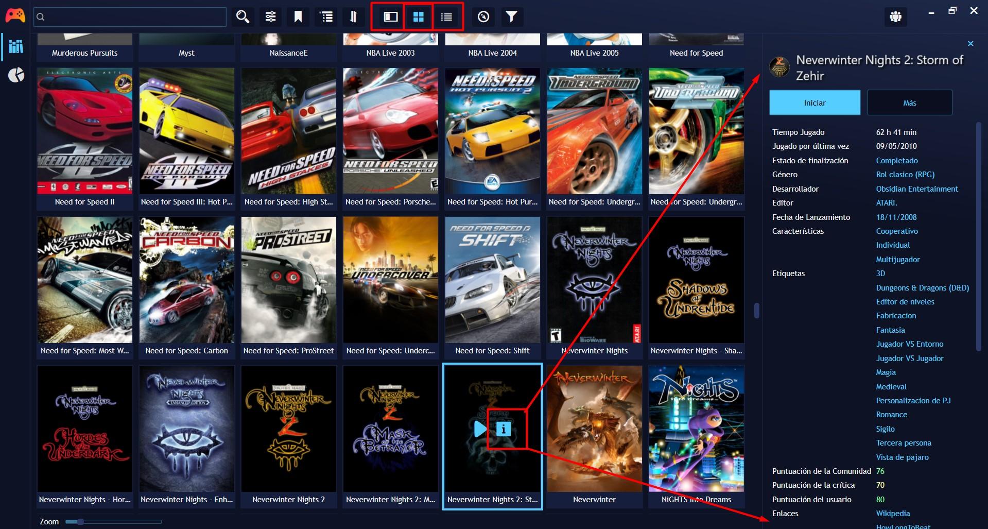Select Neverwinter Nights 2: Mask of the Betrayer
The image size is (988, 529).
tap(391, 429)
